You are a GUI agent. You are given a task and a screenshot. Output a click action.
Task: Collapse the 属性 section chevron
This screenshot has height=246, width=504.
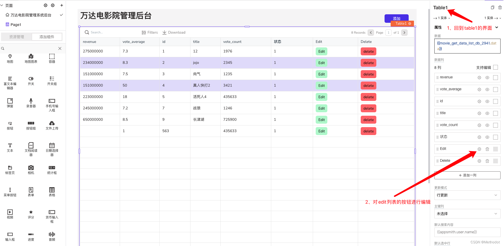click(x=497, y=27)
